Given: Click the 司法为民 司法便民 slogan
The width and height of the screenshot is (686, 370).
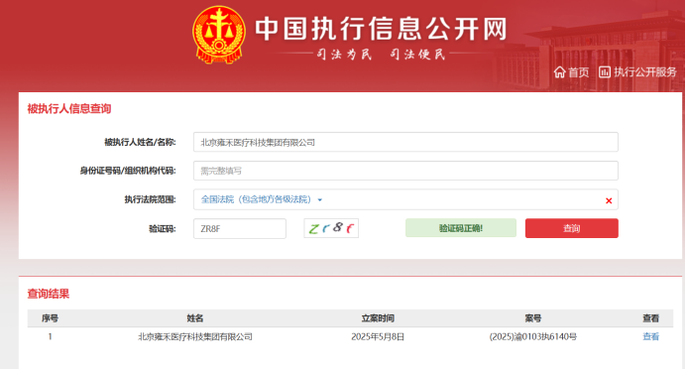Looking at the screenshot, I should point(381,55).
